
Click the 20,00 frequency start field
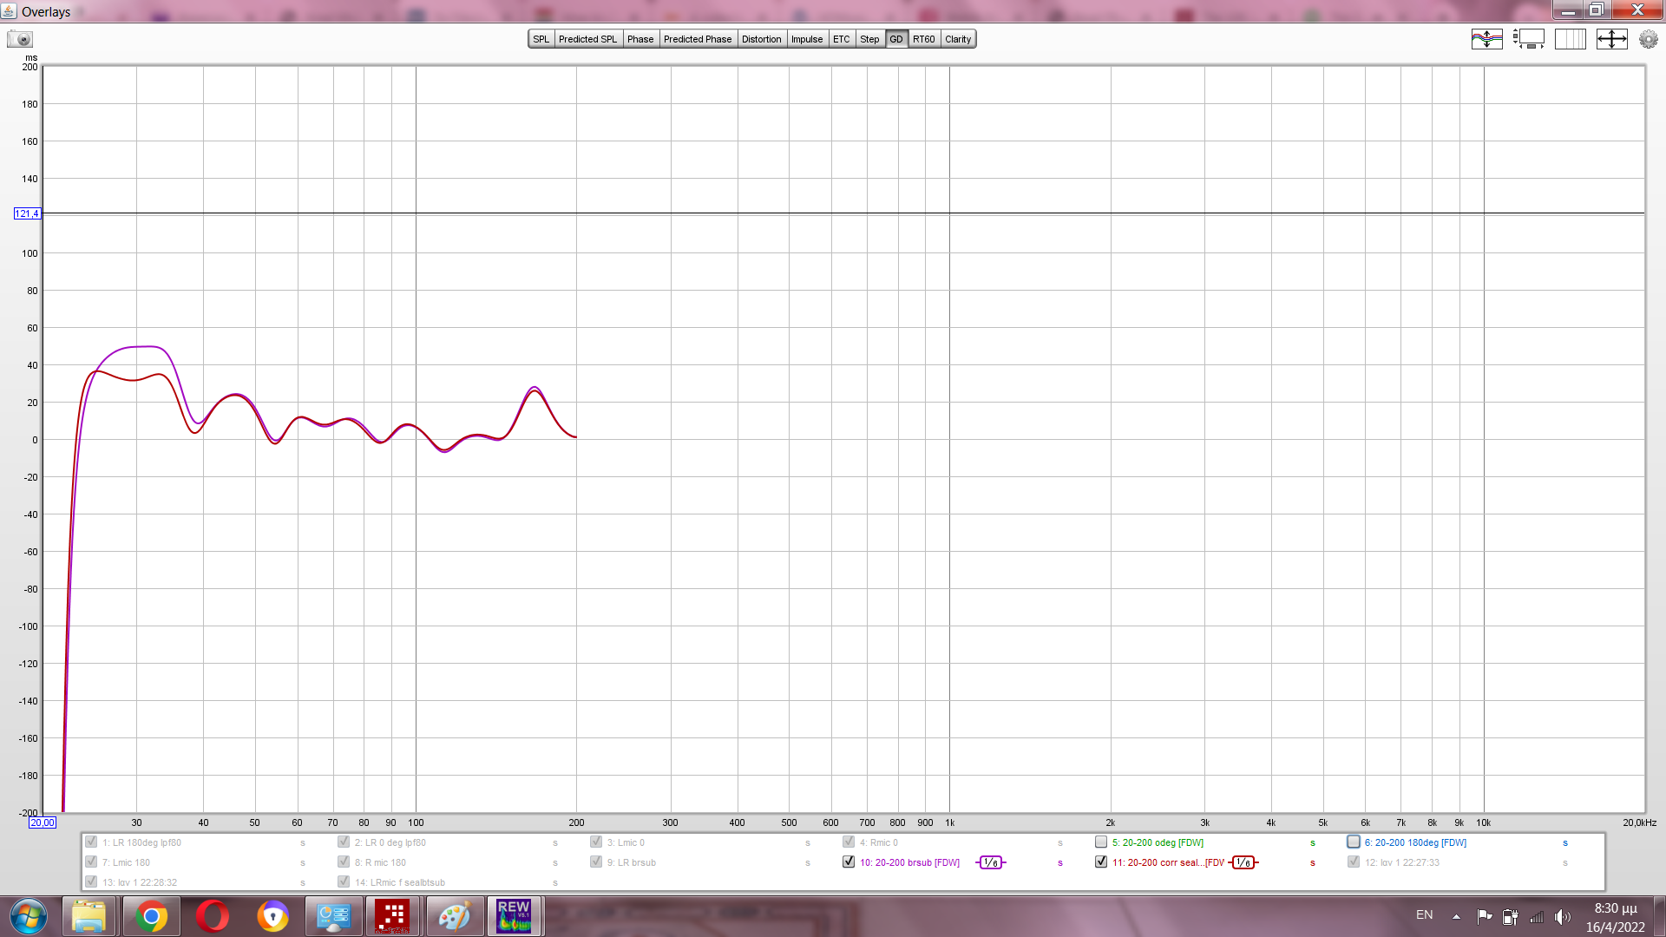[43, 822]
